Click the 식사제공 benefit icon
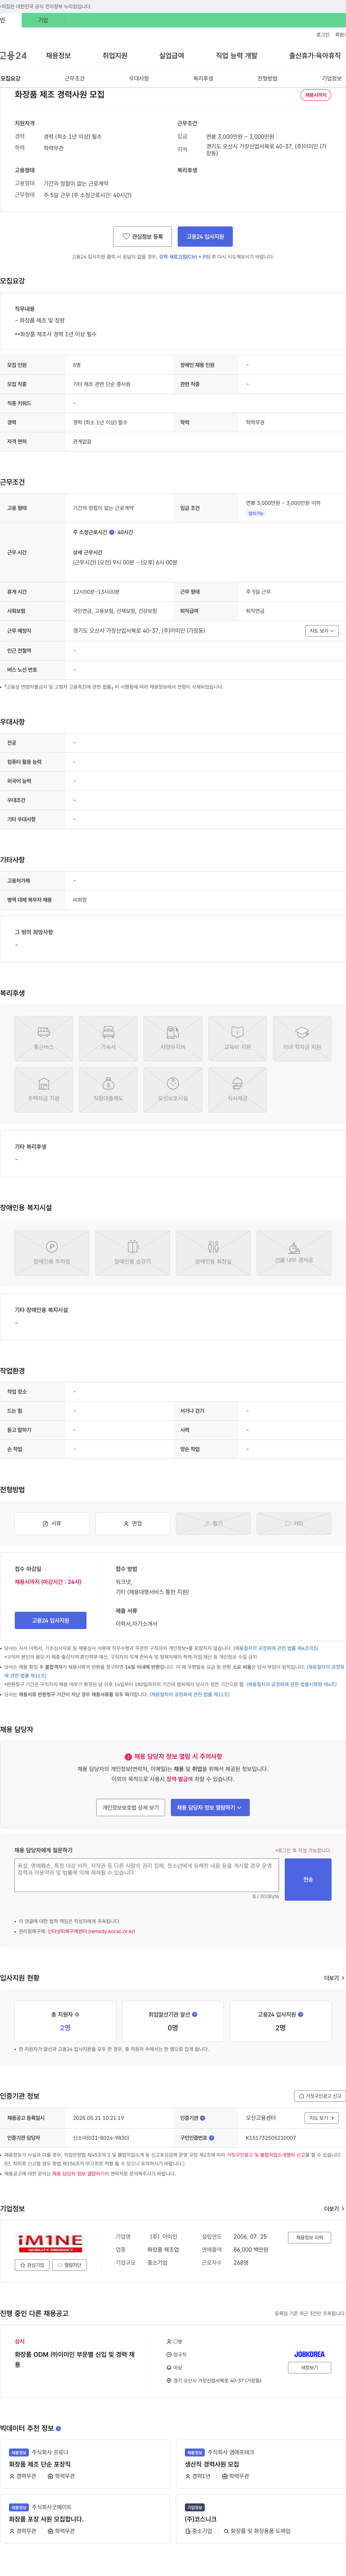This screenshot has width=346, height=2576. (x=237, y=1083)
